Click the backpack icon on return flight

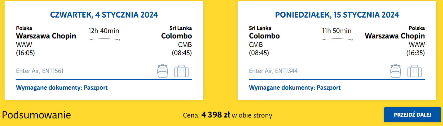click(x=396, y=71)
